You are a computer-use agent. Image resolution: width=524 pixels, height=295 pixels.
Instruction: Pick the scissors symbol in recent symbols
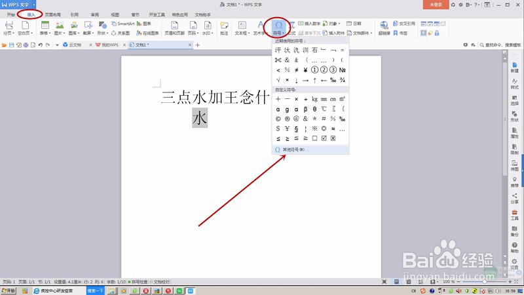pos(278,60)
